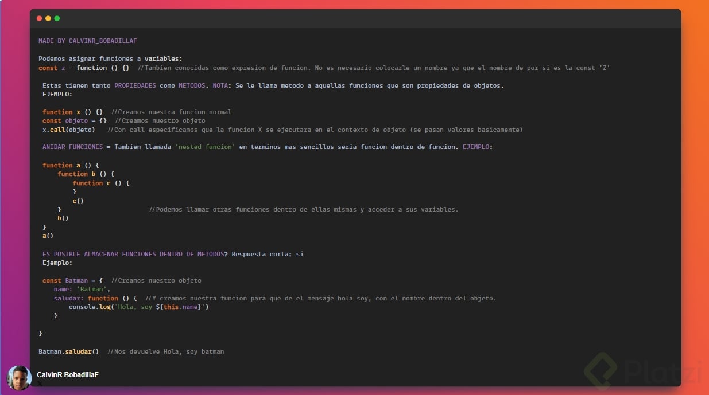Click the 'MADE BY CALVINR_BOBADILLAF' header line

coord(88,41)
